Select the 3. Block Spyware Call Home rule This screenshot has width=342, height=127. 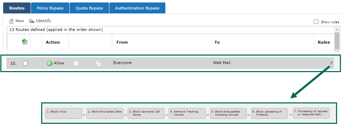(146, 114)
